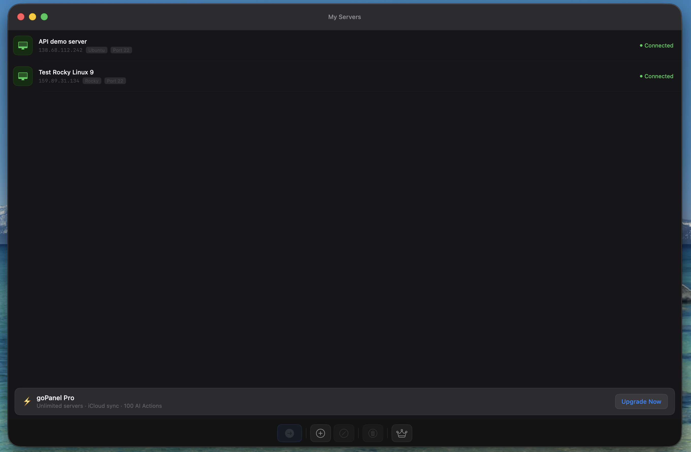The image size is (691, 452).
Task: Click the Ubuntu tag on API demo server
Action: point(96,50)
